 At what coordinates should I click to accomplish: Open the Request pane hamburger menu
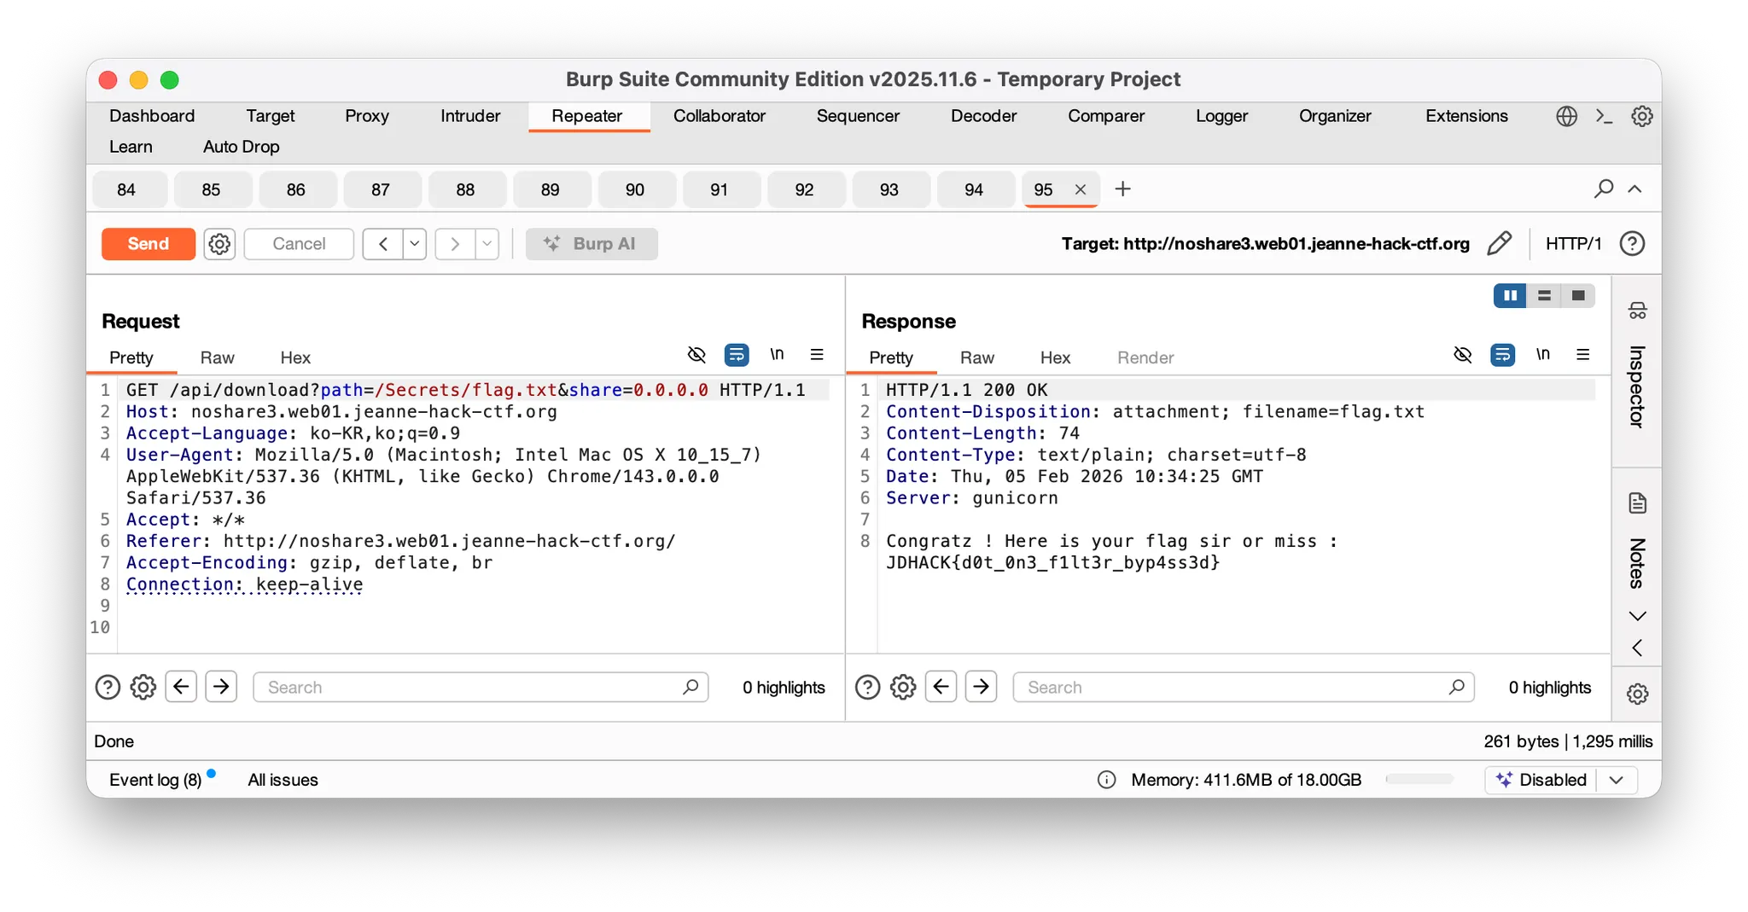click(x=817, y=355)
